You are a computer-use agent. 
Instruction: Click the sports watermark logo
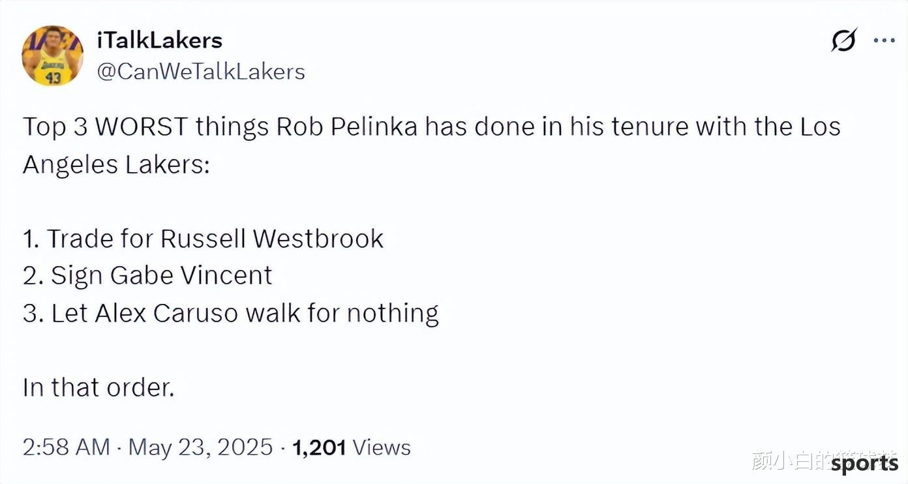click(865, 464)
